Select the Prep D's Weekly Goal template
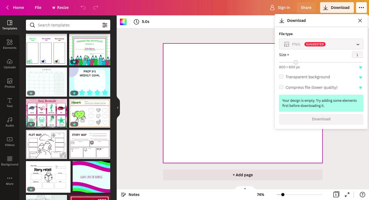The image size is (369, 200). (90, 82)
